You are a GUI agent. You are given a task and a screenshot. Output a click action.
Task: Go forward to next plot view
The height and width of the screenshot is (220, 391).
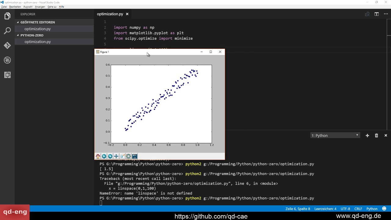tap(110, 156)
